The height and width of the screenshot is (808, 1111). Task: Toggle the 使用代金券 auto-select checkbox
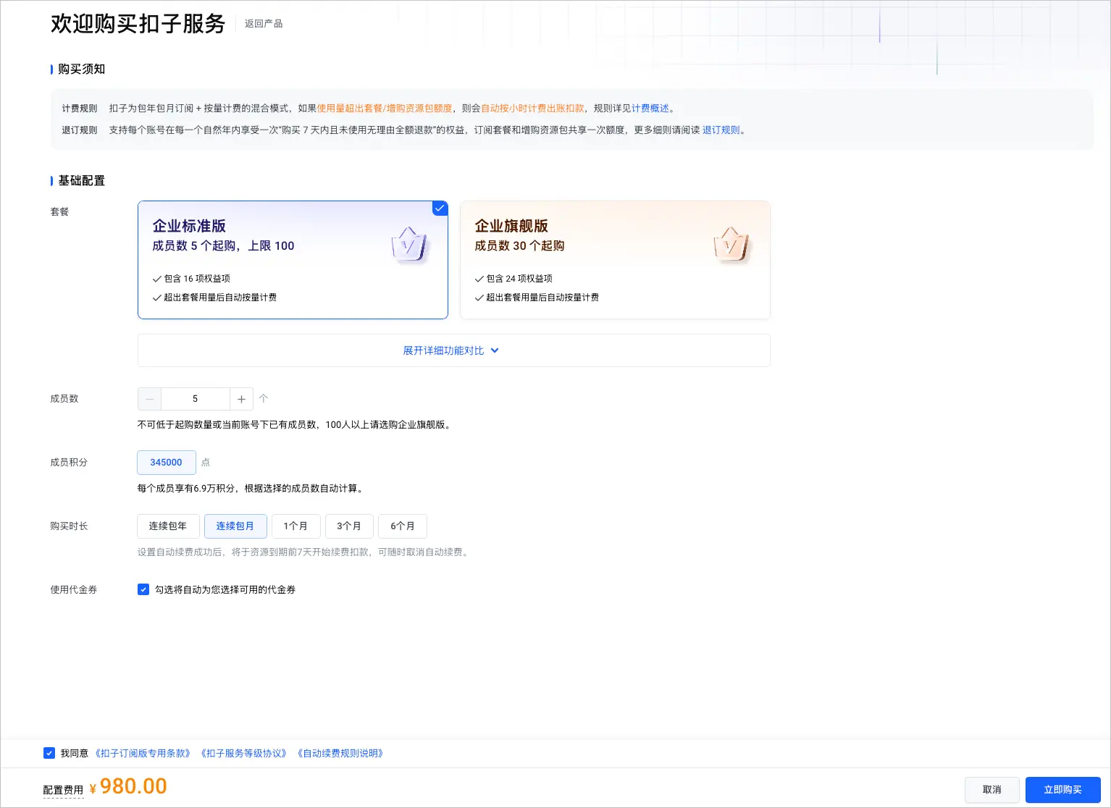click(143, 589)
